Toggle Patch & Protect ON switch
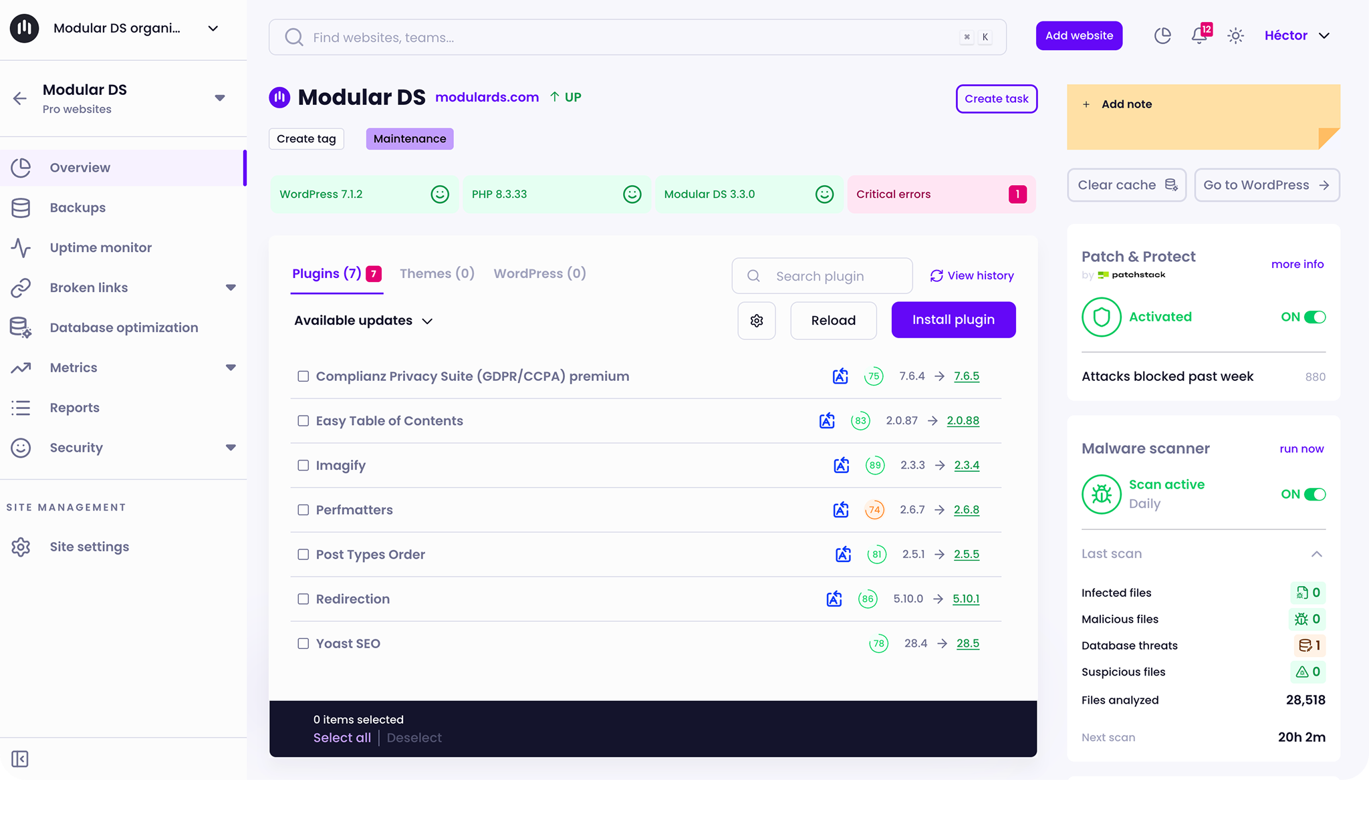The height and width of the screenshot is (832, 1369). [x=1315, y=317]
